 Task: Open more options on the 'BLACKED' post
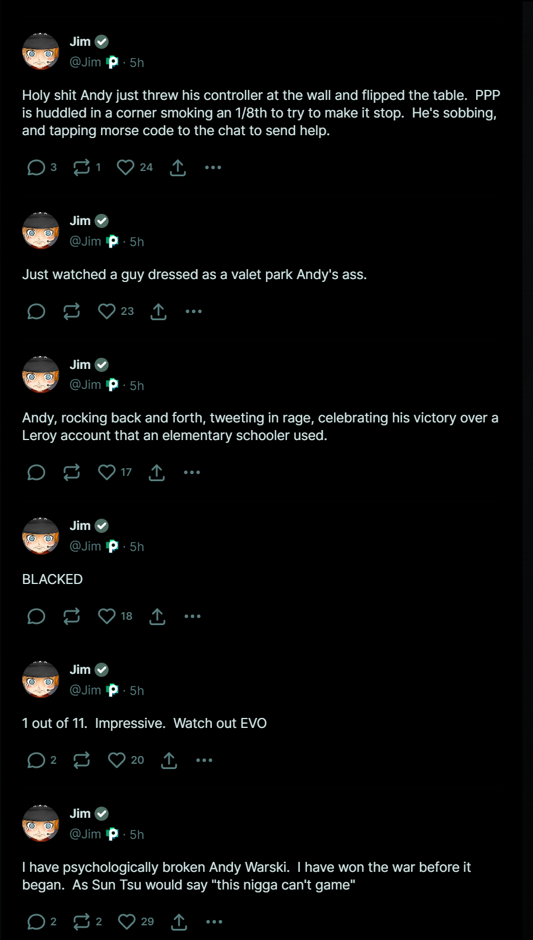pos(193,616)
